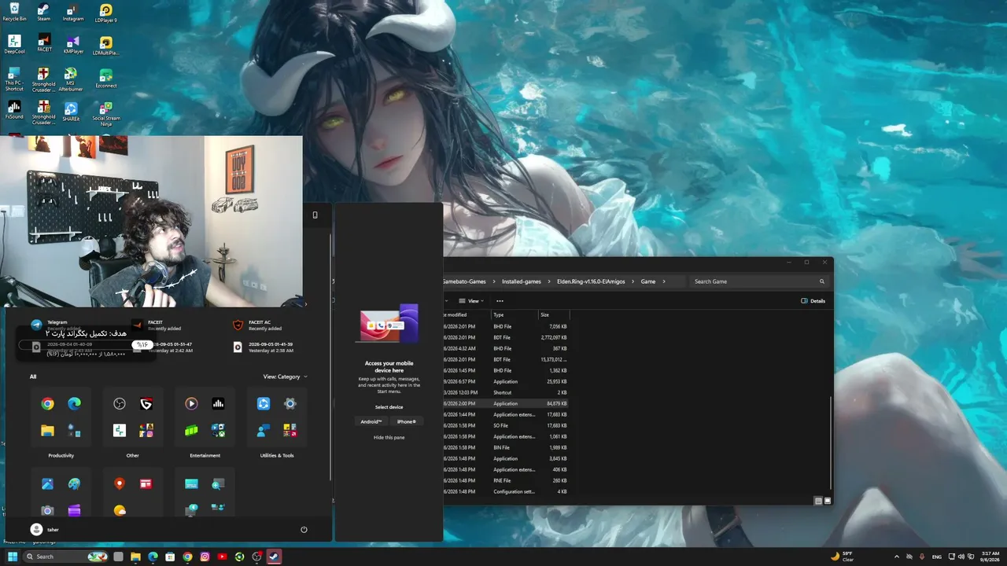Open the Productivity category label
This screenshot has width=1007, height=566.
coord(61,456)
